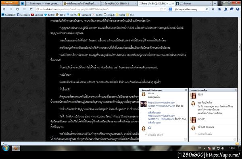Open a new tab
The height and width of the screenshot is (159, 242).
point(215,4)
